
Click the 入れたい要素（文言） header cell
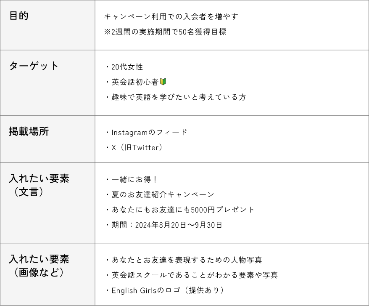(39, 185)
